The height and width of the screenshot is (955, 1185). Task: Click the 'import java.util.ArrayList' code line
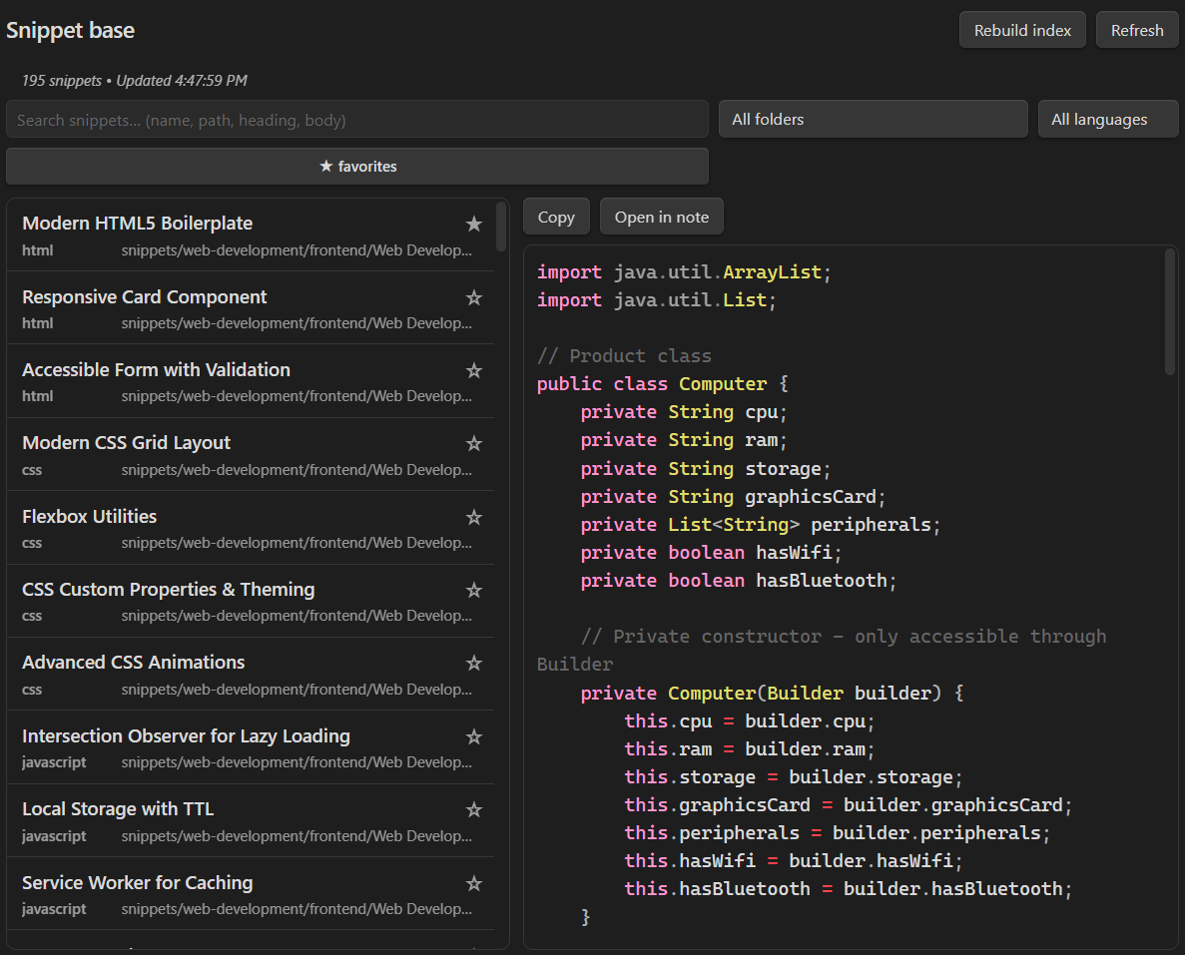pyautogui.click(x=684, y=272)
